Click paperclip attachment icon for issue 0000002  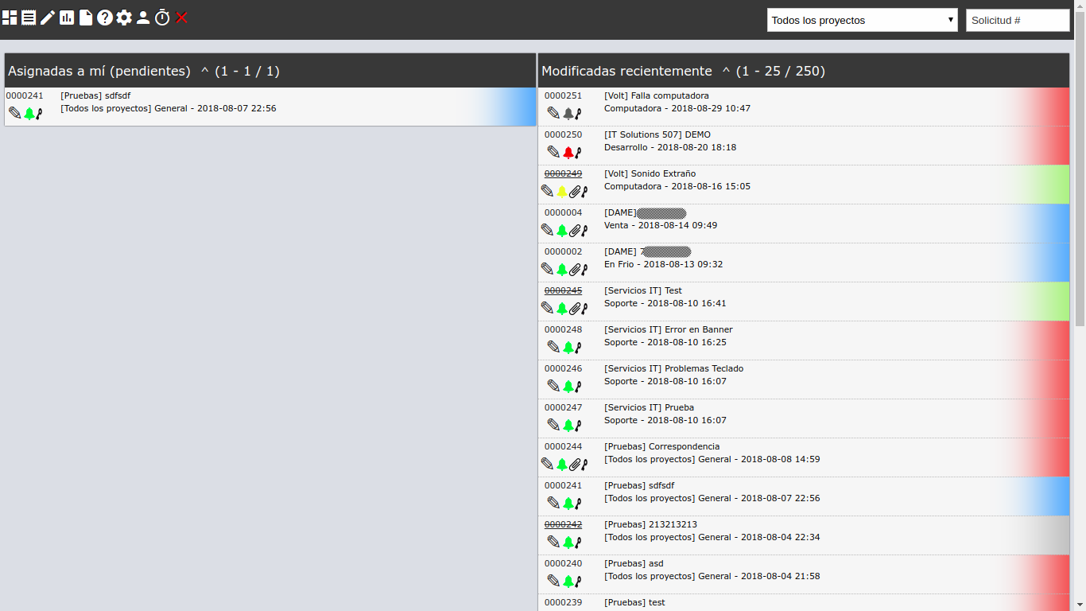(575, 269)
